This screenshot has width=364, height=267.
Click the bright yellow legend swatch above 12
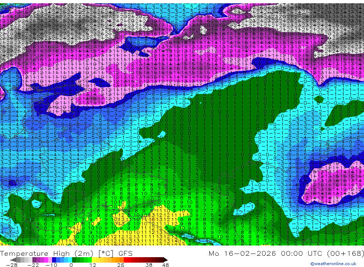tap(94, 260)
